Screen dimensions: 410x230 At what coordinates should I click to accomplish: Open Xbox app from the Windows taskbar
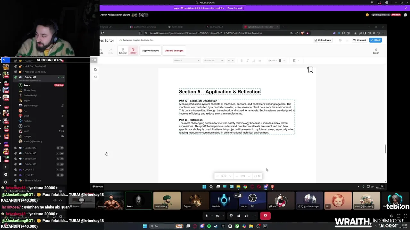point(237,226)
